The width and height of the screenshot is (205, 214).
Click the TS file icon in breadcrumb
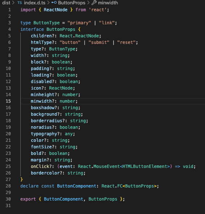click(x=20, y=3)
